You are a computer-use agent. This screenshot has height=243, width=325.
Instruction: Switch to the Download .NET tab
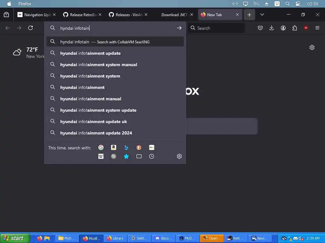click(174, 15)
